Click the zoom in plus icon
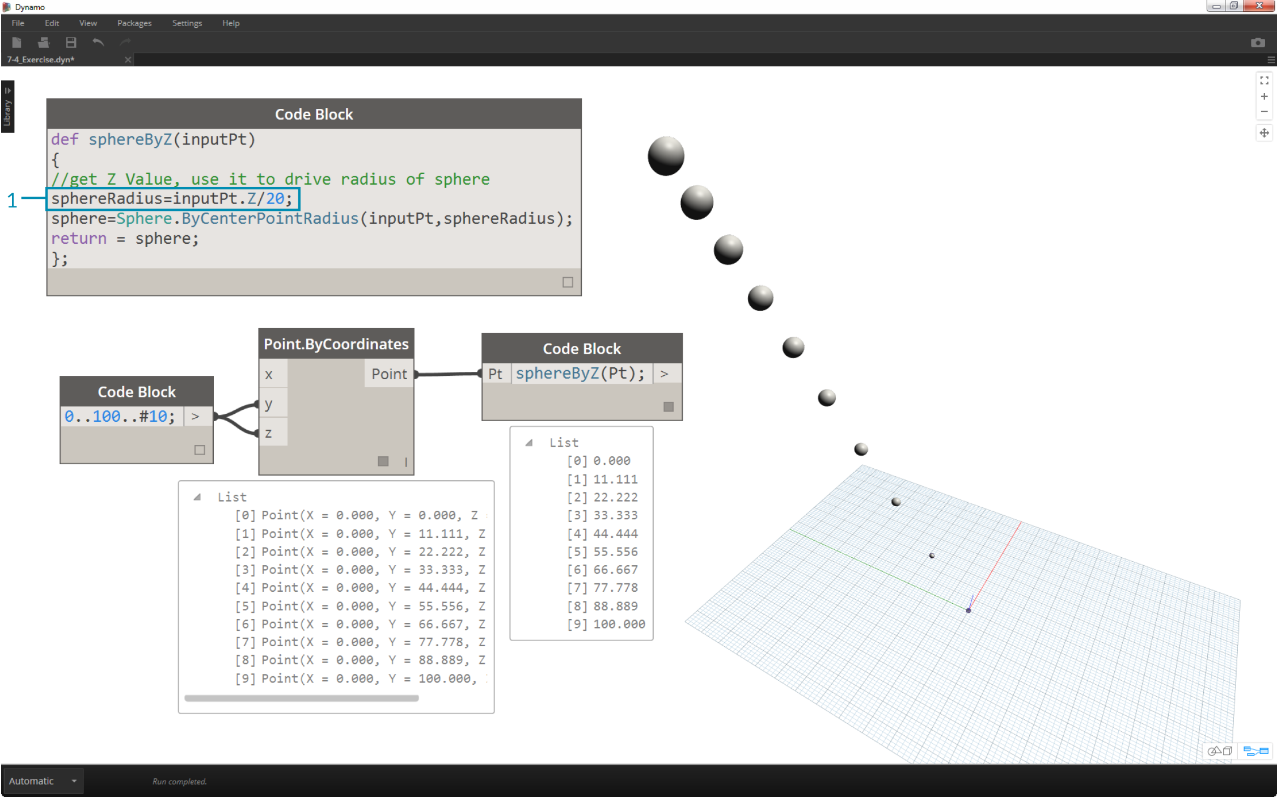 pos(1264,96)
